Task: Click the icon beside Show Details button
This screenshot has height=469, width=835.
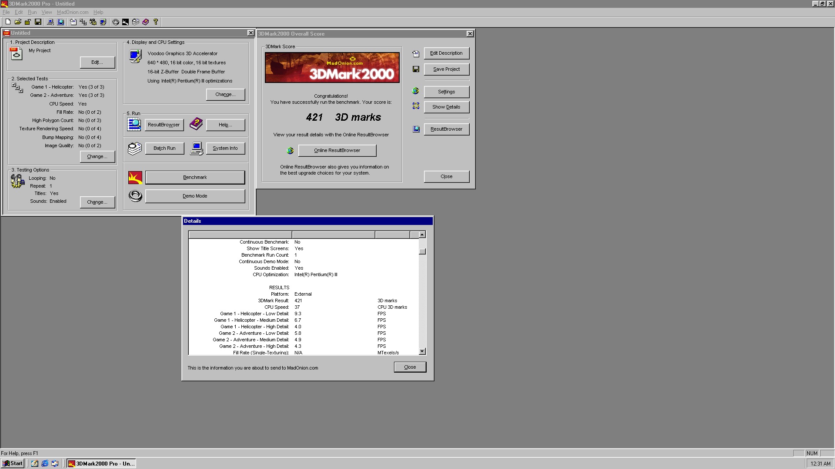Action: click(416, 106)
